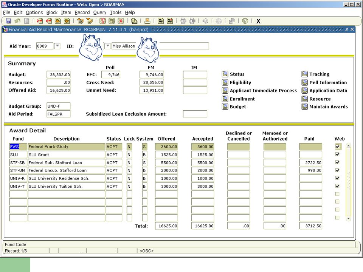
Task: Open the Tracking options icon
Action: pyautogui.click(x=304, y=74)
